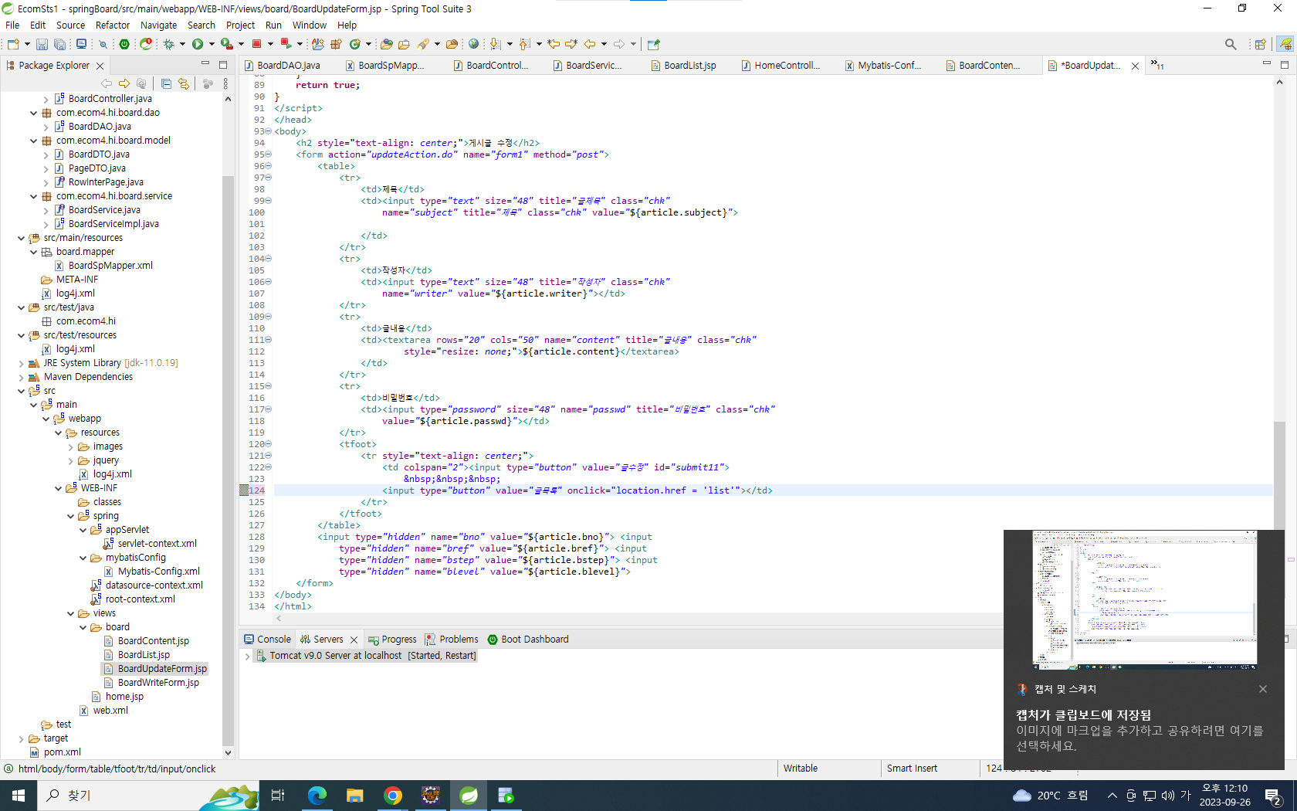1297x811 pixels.
Task: Toggle Link with Editor in Package Explorer
Action: 183,83
